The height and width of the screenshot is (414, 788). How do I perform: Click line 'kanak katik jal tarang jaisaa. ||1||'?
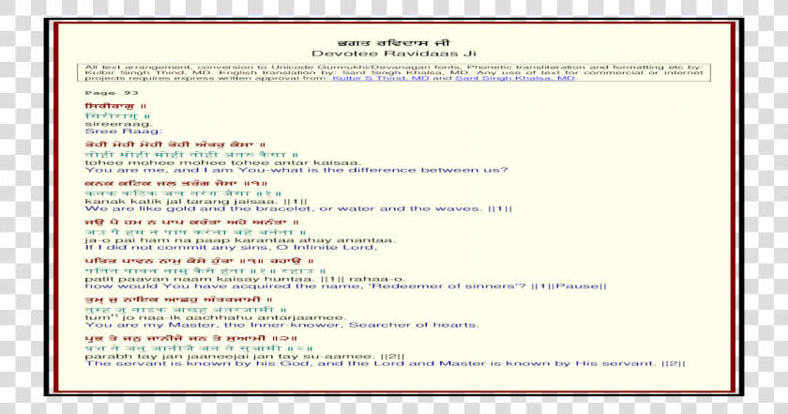pos(195,201)
